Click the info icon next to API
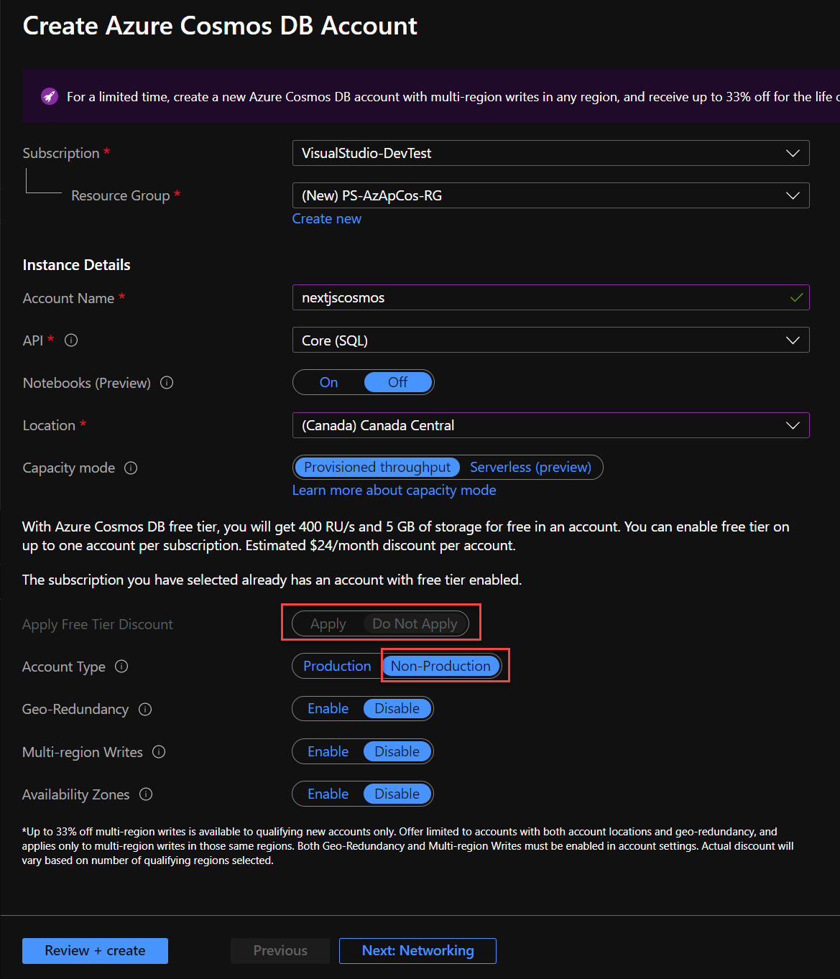Viewport: 840px width, 979px height. [x=71, y=340]
